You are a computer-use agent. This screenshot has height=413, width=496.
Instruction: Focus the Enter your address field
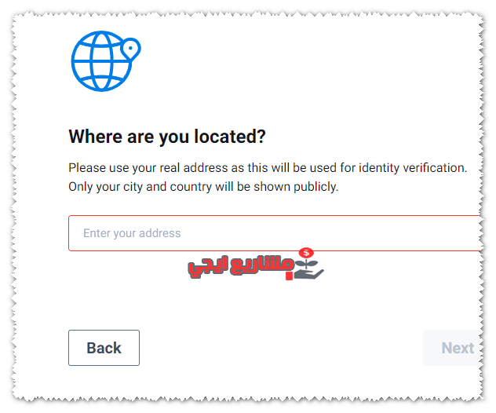pos(275,233)
